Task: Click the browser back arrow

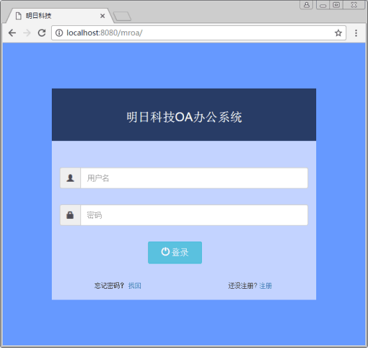Action: point(12,33)
